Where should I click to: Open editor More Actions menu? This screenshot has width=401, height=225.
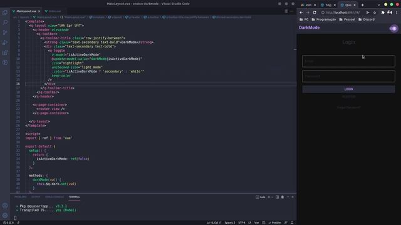coord(292,11)
